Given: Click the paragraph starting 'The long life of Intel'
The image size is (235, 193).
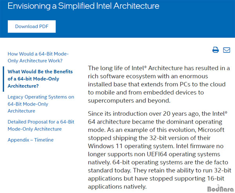Looking at the screenshot, I should [x=159, y=84].
